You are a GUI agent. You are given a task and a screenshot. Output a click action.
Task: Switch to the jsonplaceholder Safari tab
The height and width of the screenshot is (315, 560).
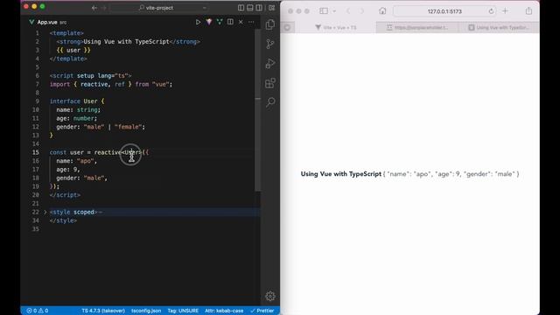tap(416, 27)
